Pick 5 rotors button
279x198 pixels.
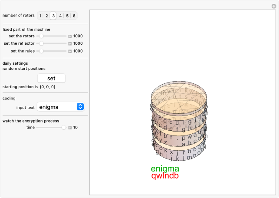click(67, 16)
